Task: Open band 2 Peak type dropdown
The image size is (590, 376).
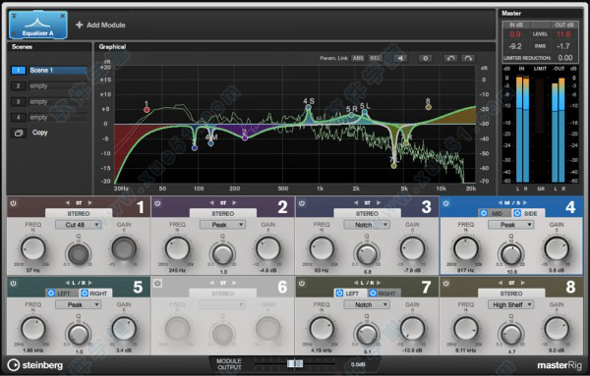Action: coord(222,225)
